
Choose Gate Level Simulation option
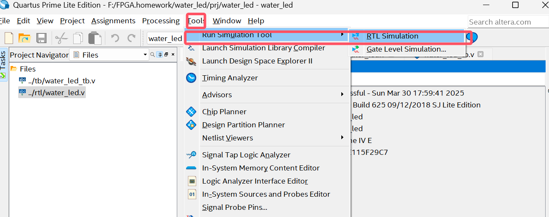407,49
